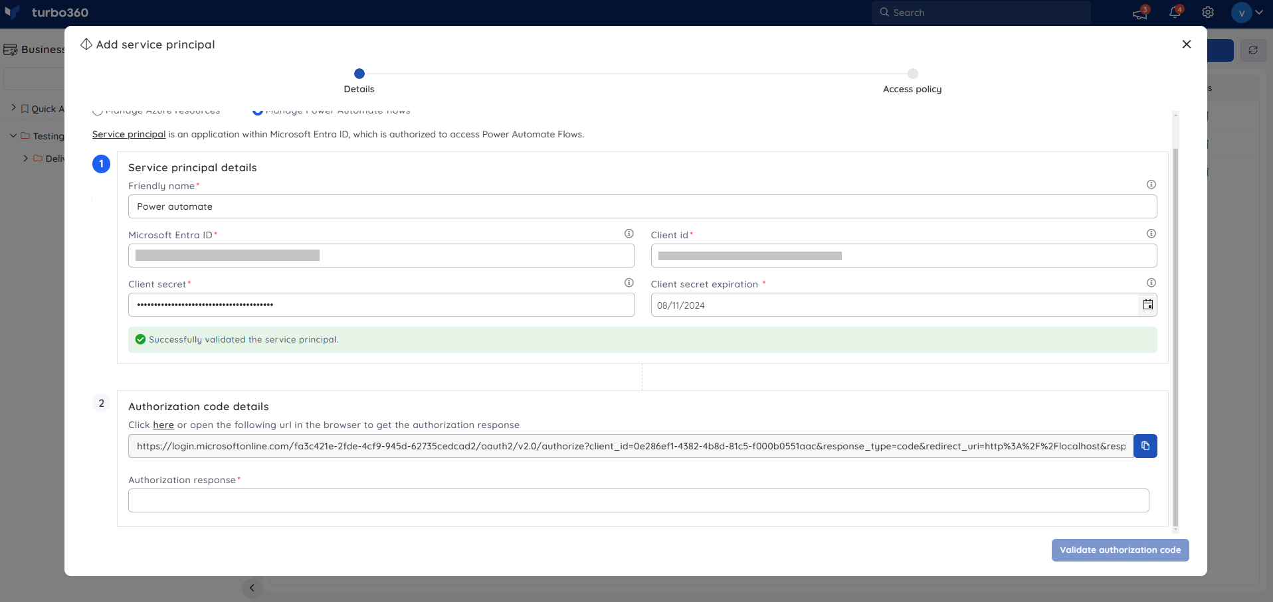Click the refresh icon button

pos(1253,50)
